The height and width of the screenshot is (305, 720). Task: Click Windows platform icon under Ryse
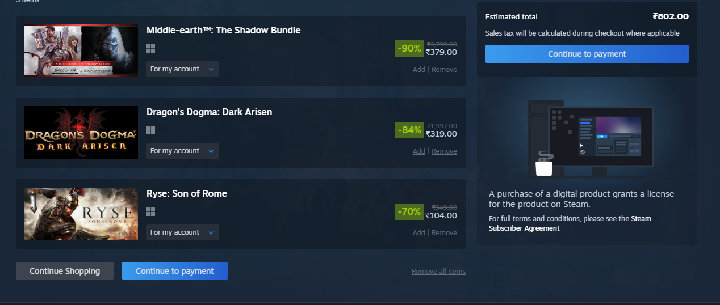[x=150, y=212]
